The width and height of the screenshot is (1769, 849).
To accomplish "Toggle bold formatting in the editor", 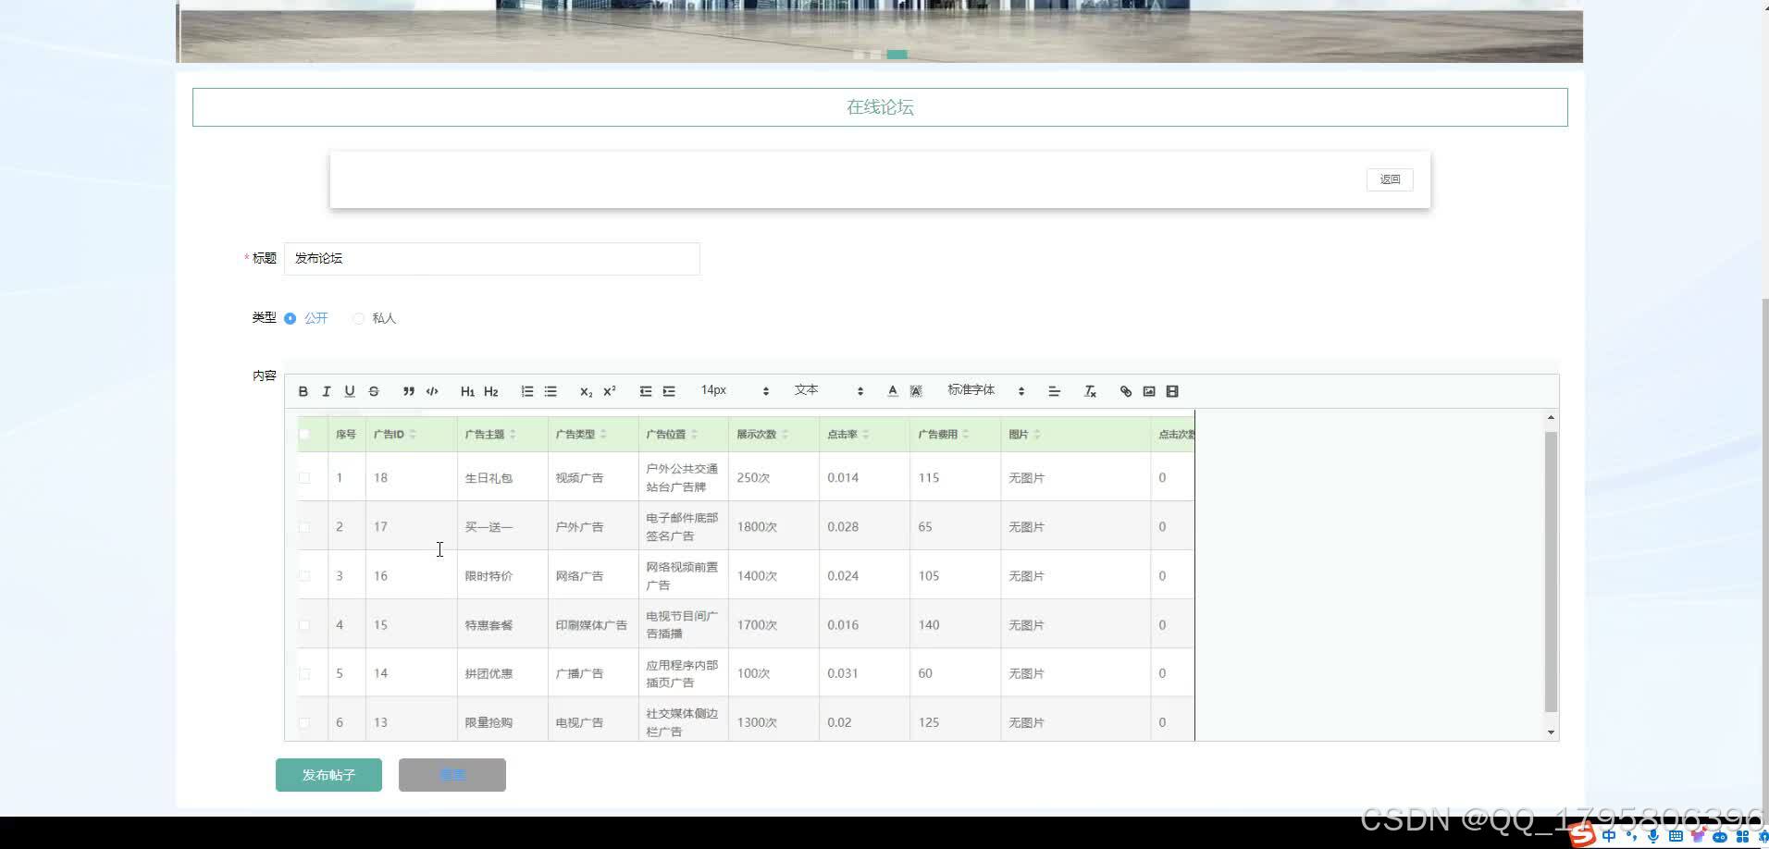I will coord(303,391).
